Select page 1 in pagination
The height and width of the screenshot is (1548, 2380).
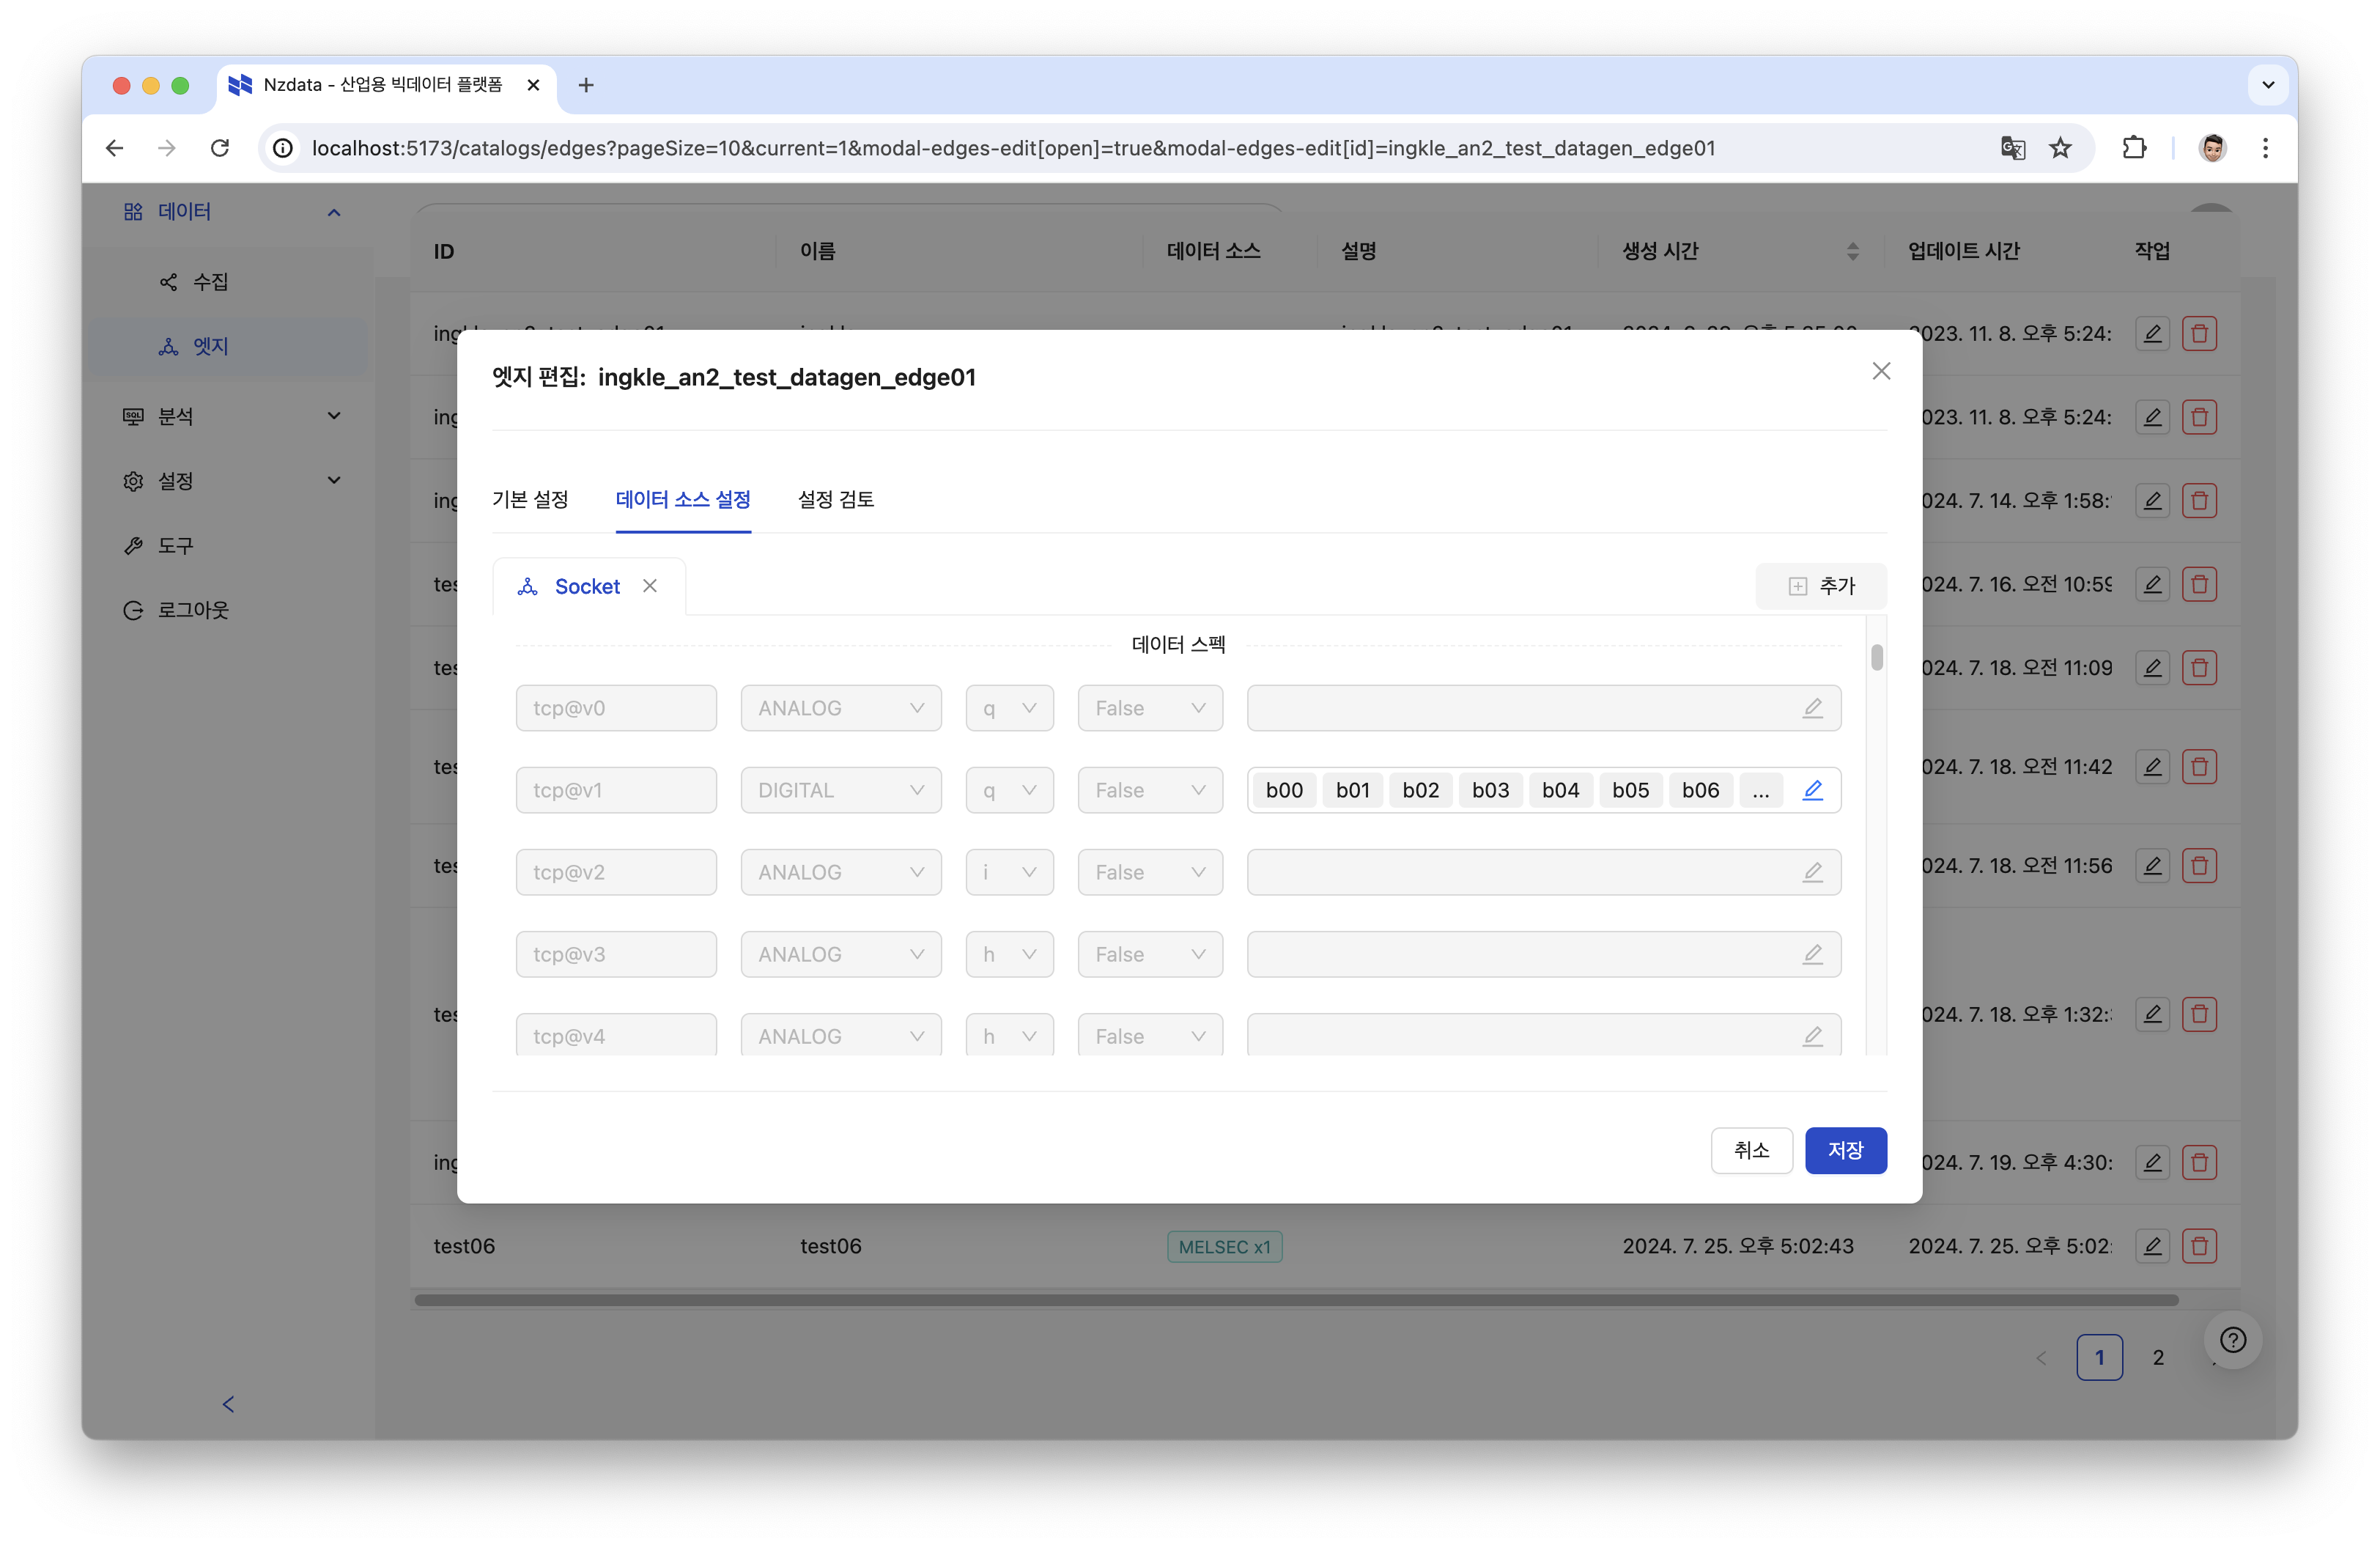tap(2099, 1357)
